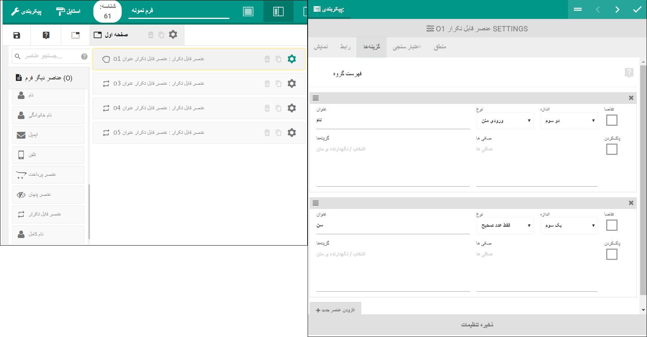Add the عنصر پنهان element from the sidebar
The height and width of the screenshot is (337, 647).
tap(48, 195)
